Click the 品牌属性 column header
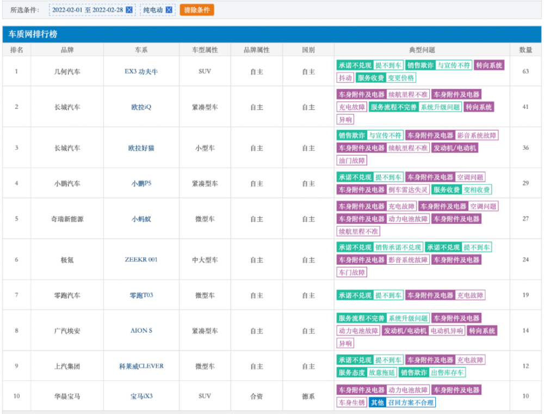The width and height of the screenshot is (544, 414). click(256, 50)
